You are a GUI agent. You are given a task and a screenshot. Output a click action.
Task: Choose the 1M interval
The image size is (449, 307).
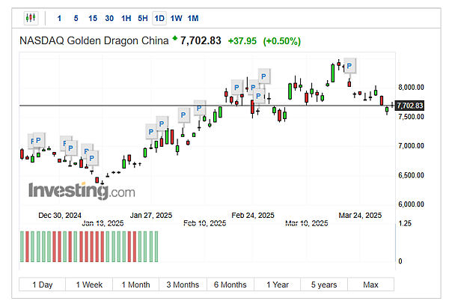[x=193, y=19]
